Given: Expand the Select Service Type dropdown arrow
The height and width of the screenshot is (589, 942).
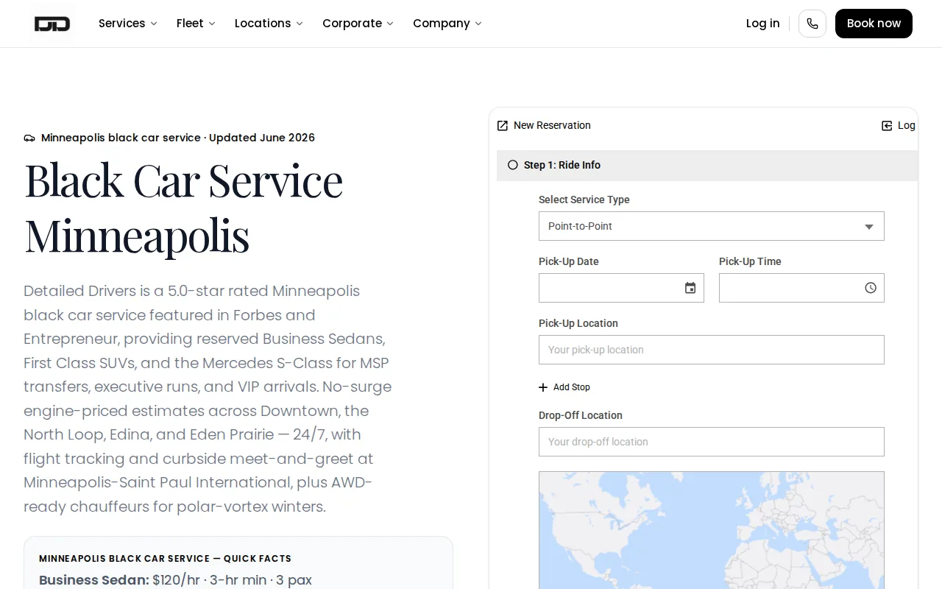Looking at the screenshot, I should coord(869,227).
